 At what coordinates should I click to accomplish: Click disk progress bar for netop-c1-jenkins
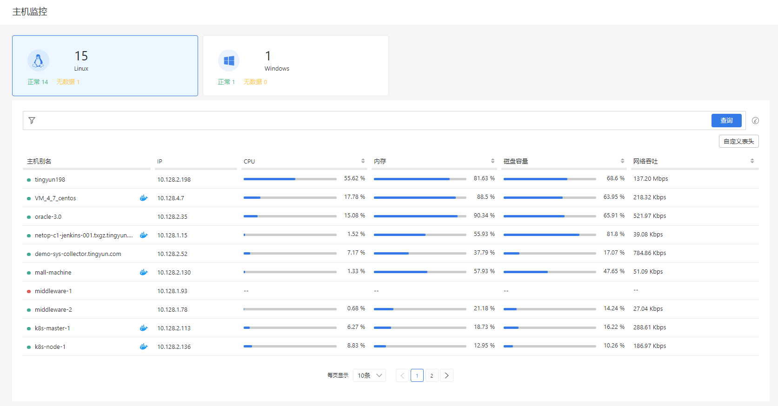tap(550, 235)
